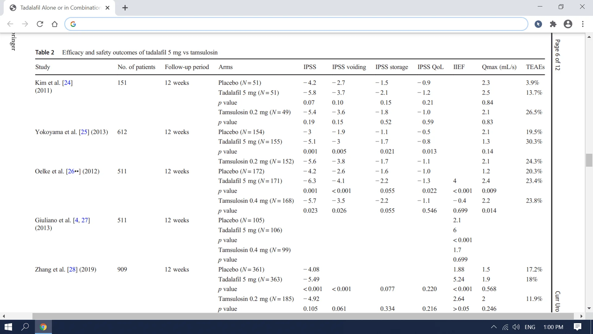Click the 'Follow-up period' column header

point(187,67)
